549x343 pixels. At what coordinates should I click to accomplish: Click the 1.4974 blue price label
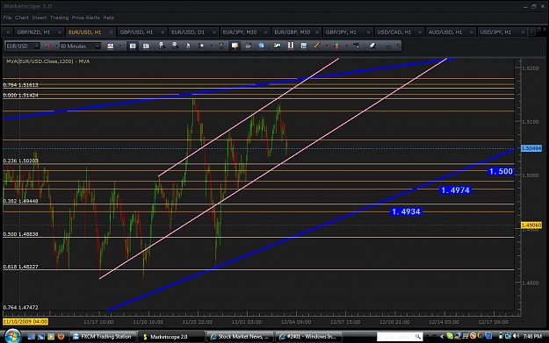[456, 190]
